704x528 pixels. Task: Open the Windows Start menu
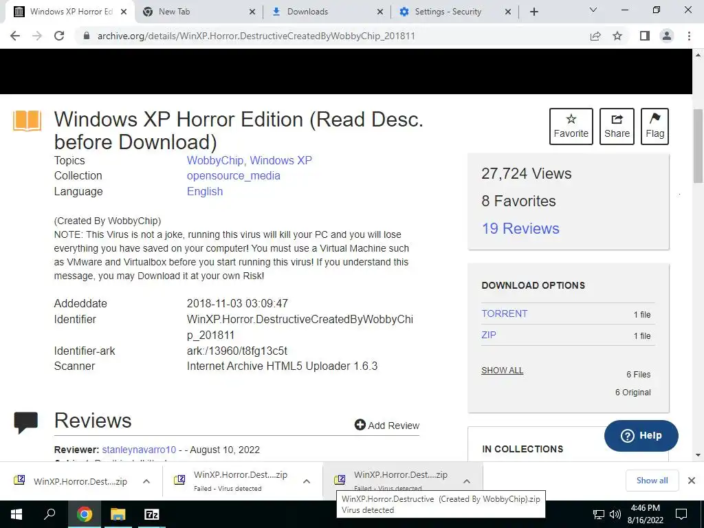pos(16,514)
